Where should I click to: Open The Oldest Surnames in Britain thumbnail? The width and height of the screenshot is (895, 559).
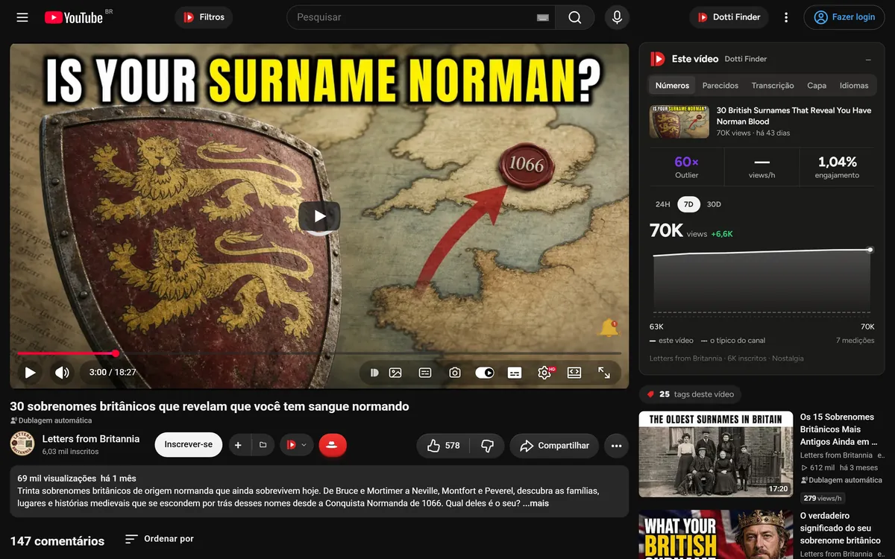point(716,454)
